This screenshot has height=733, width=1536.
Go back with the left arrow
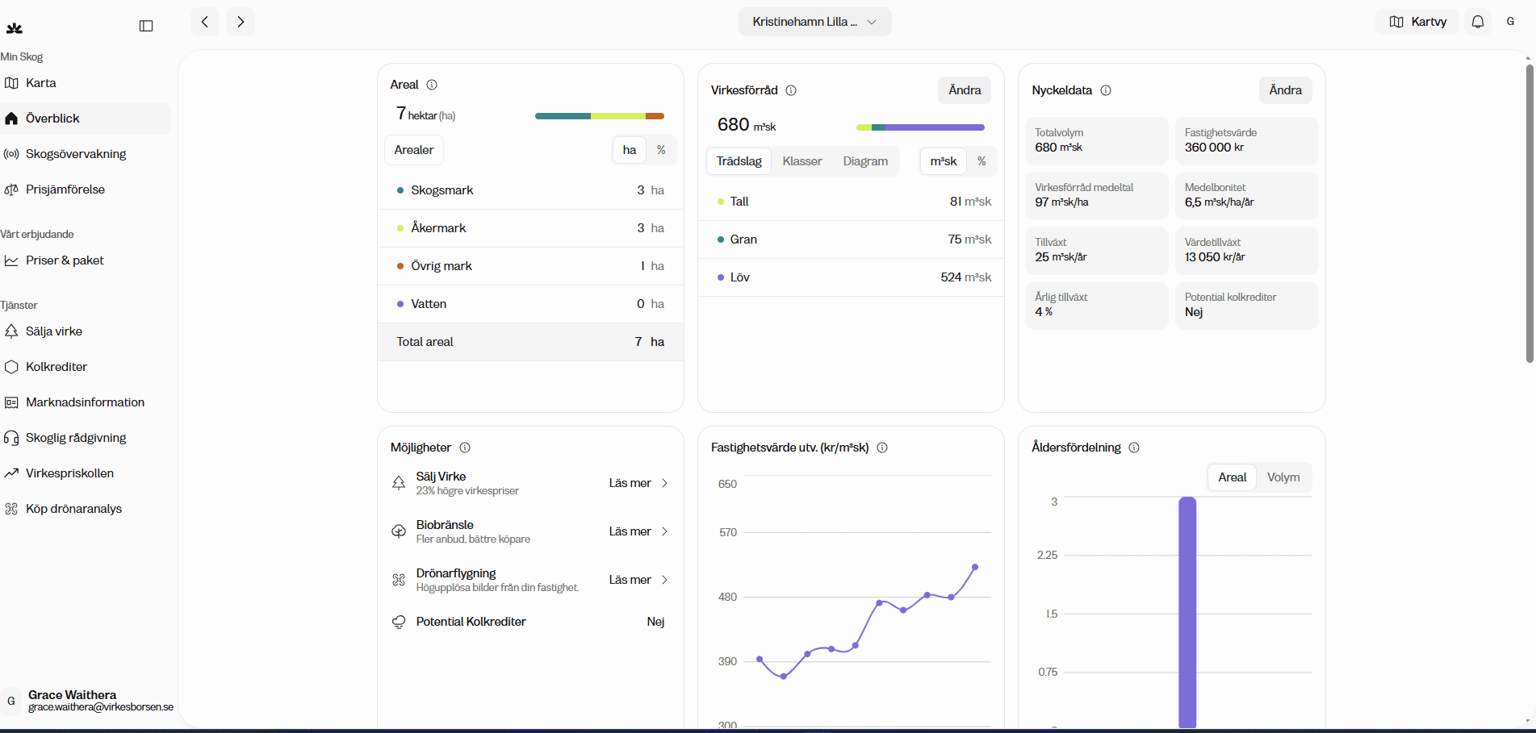coord(205,22)
